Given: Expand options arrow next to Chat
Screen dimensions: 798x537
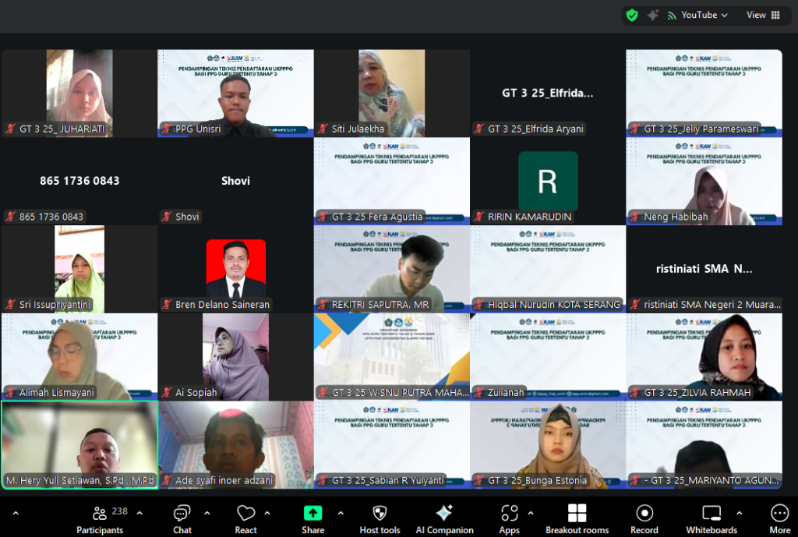Looking at the screenshot, I should pyautogui.click(x=207, y=513).
